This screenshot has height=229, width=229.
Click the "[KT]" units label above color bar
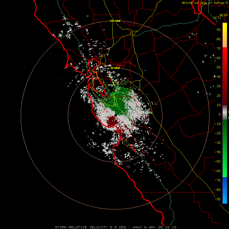click(x=217, y=18)
